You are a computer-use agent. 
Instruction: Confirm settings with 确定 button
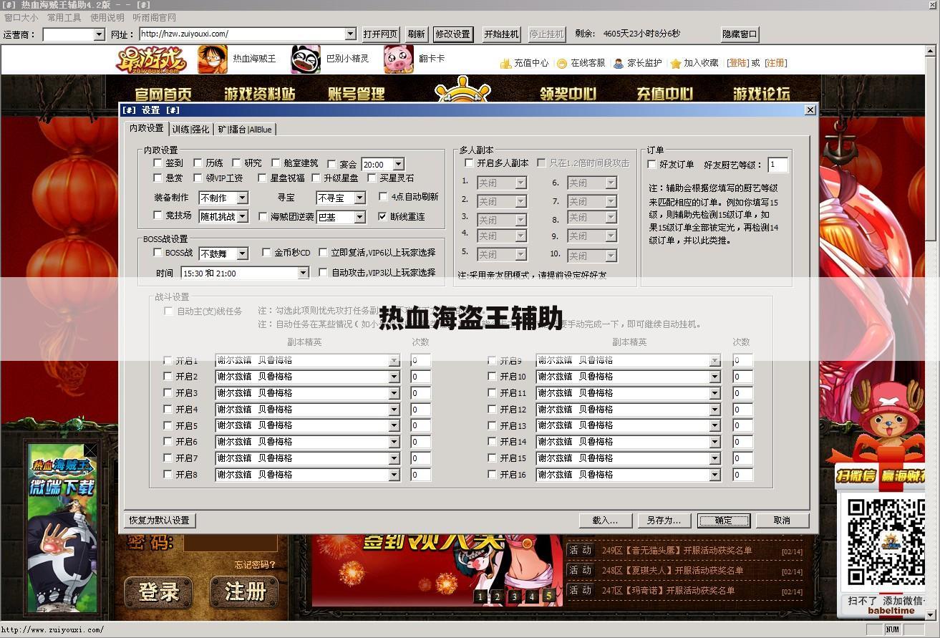pos(724,521)
